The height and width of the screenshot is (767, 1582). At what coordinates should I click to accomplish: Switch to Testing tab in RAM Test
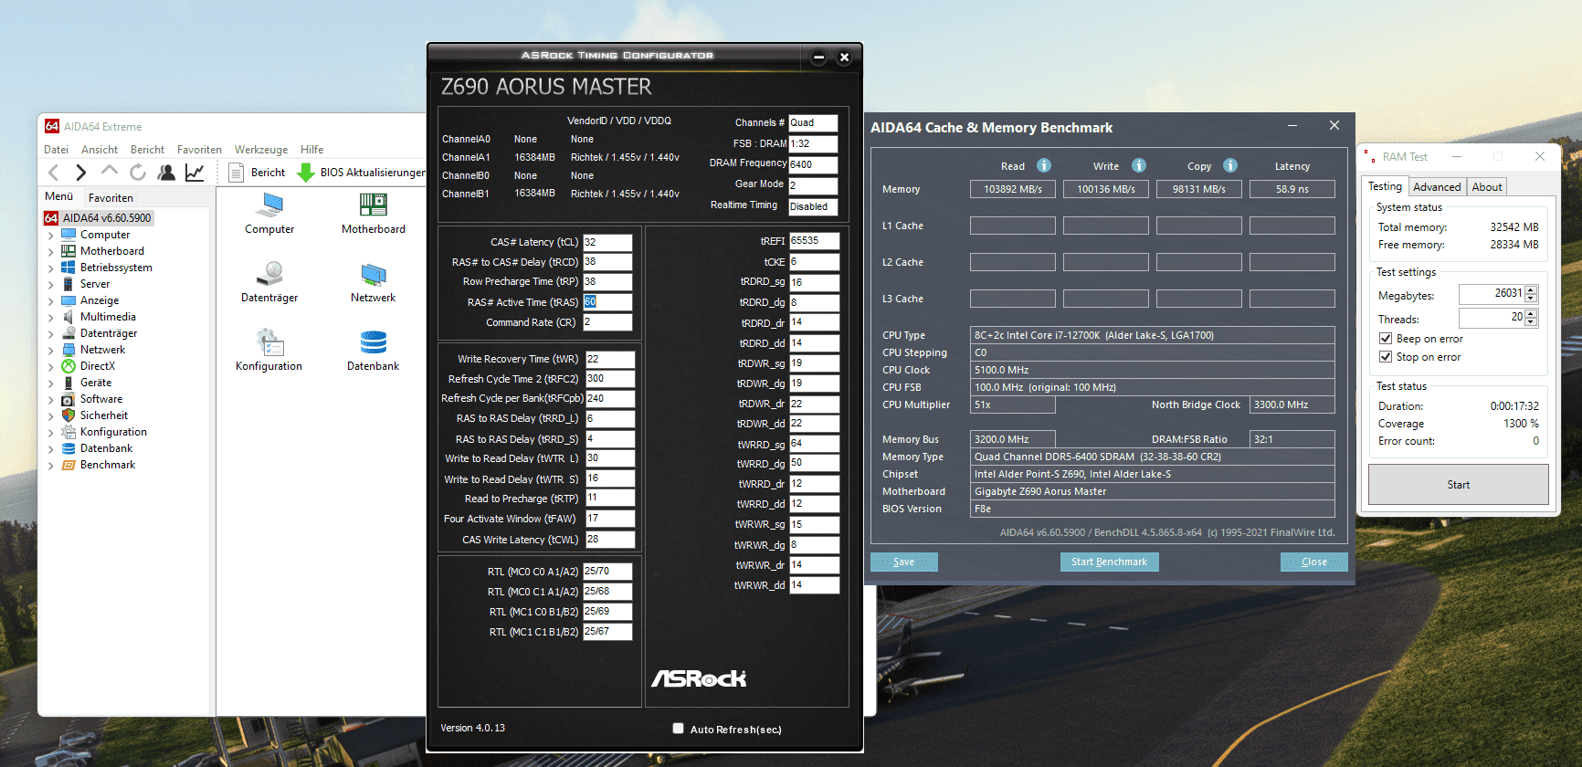click(1385, 186)
